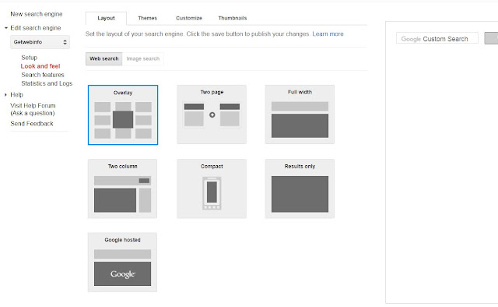Click the preview search button
The height and width of the screenshot is (307, 498).
tap(491, 38)
